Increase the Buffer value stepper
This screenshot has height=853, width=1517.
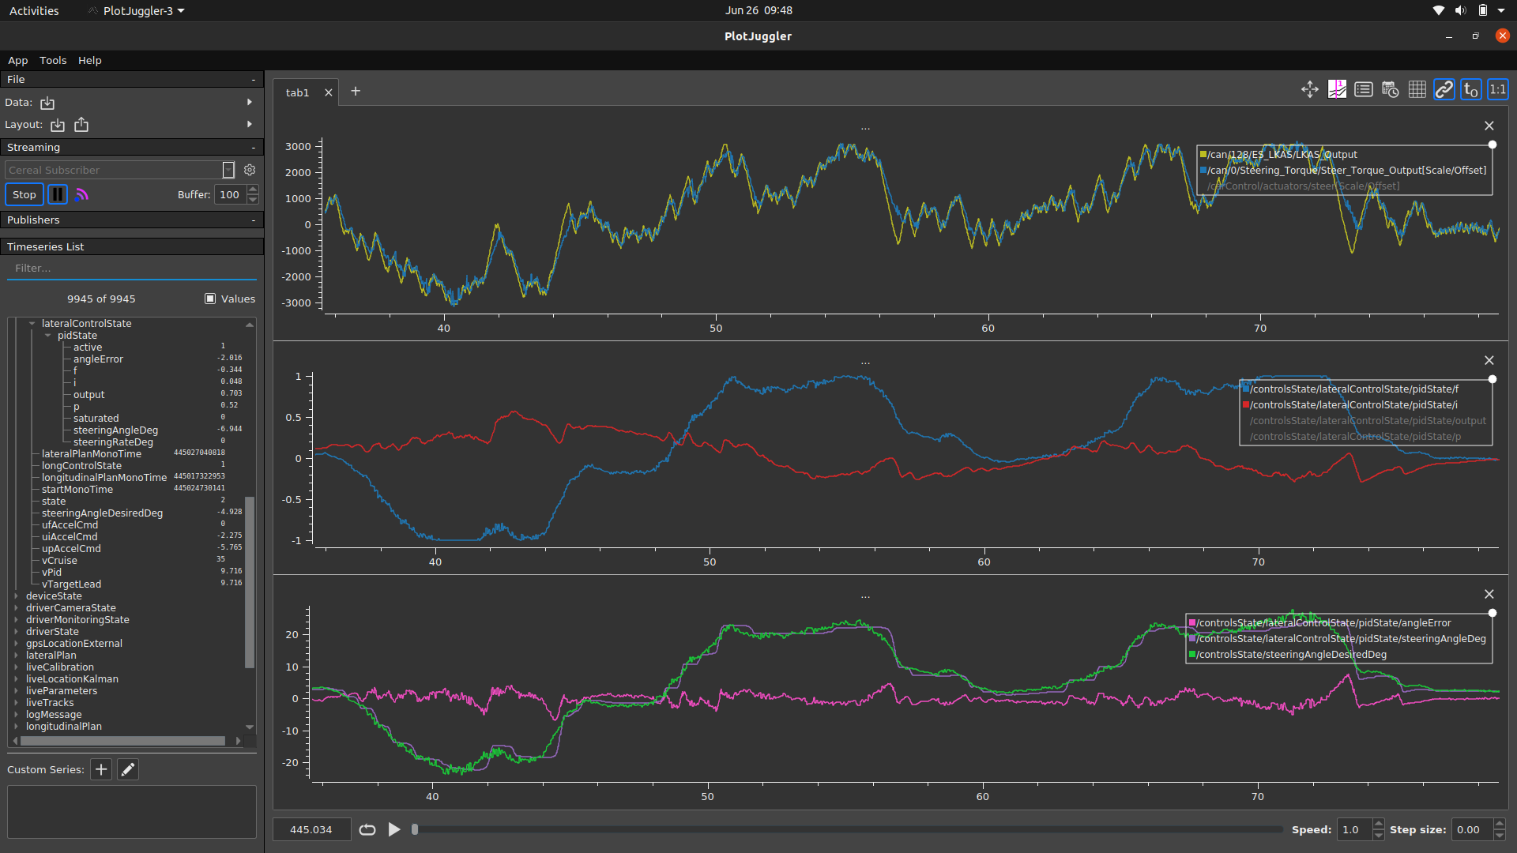point(253,190)
